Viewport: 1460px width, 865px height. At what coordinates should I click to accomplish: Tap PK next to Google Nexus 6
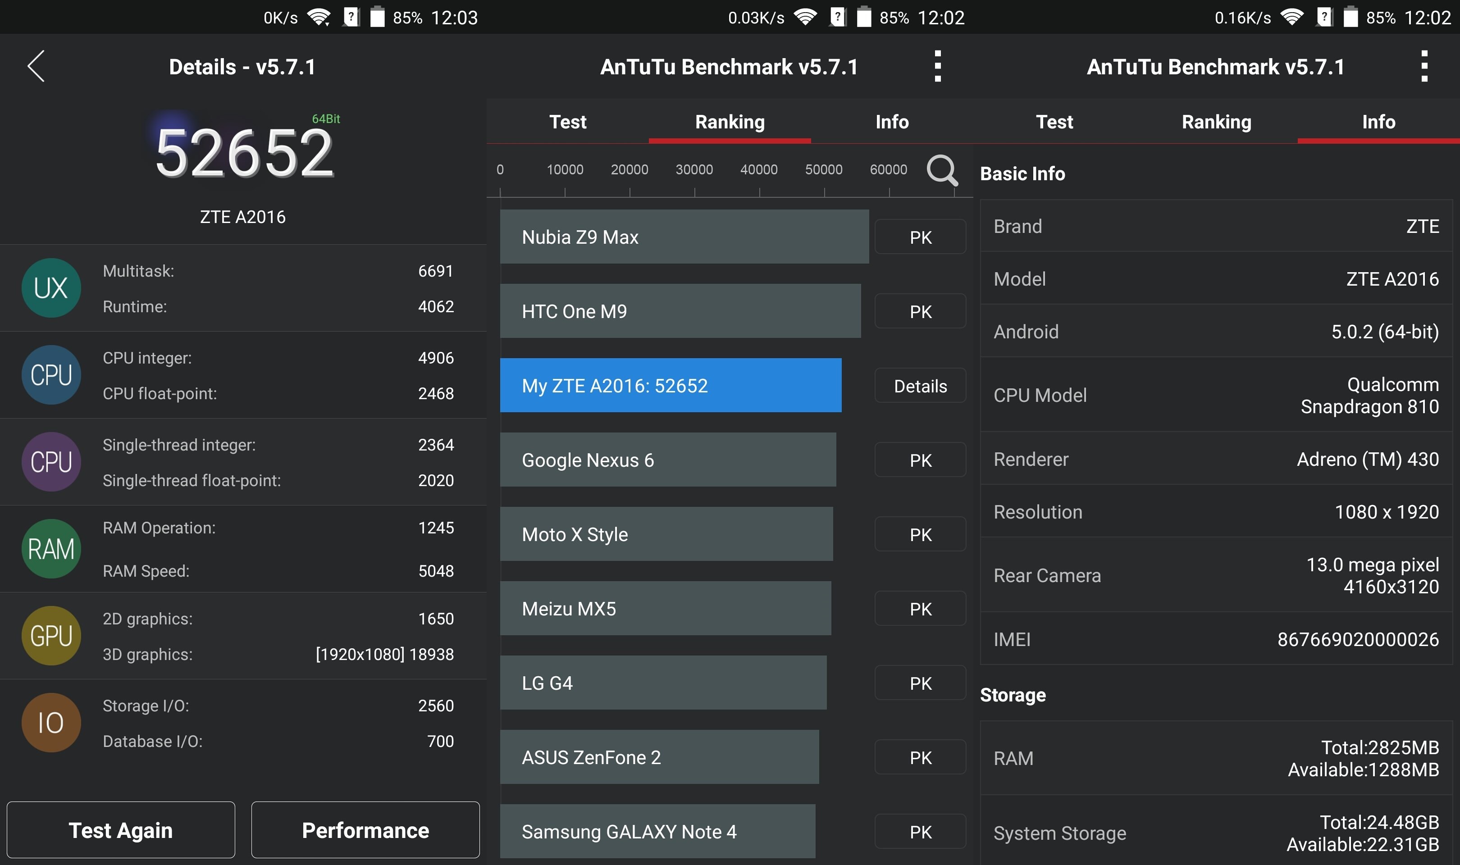click(x=920, y=460)
